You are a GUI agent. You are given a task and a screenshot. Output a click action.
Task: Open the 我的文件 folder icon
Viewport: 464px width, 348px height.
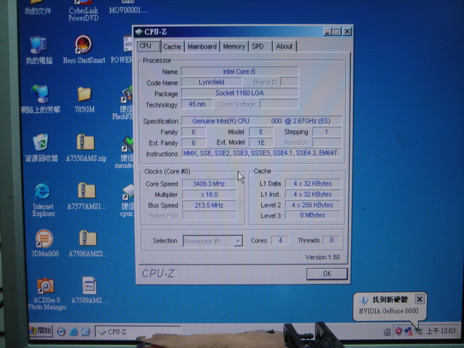[38, 8]
